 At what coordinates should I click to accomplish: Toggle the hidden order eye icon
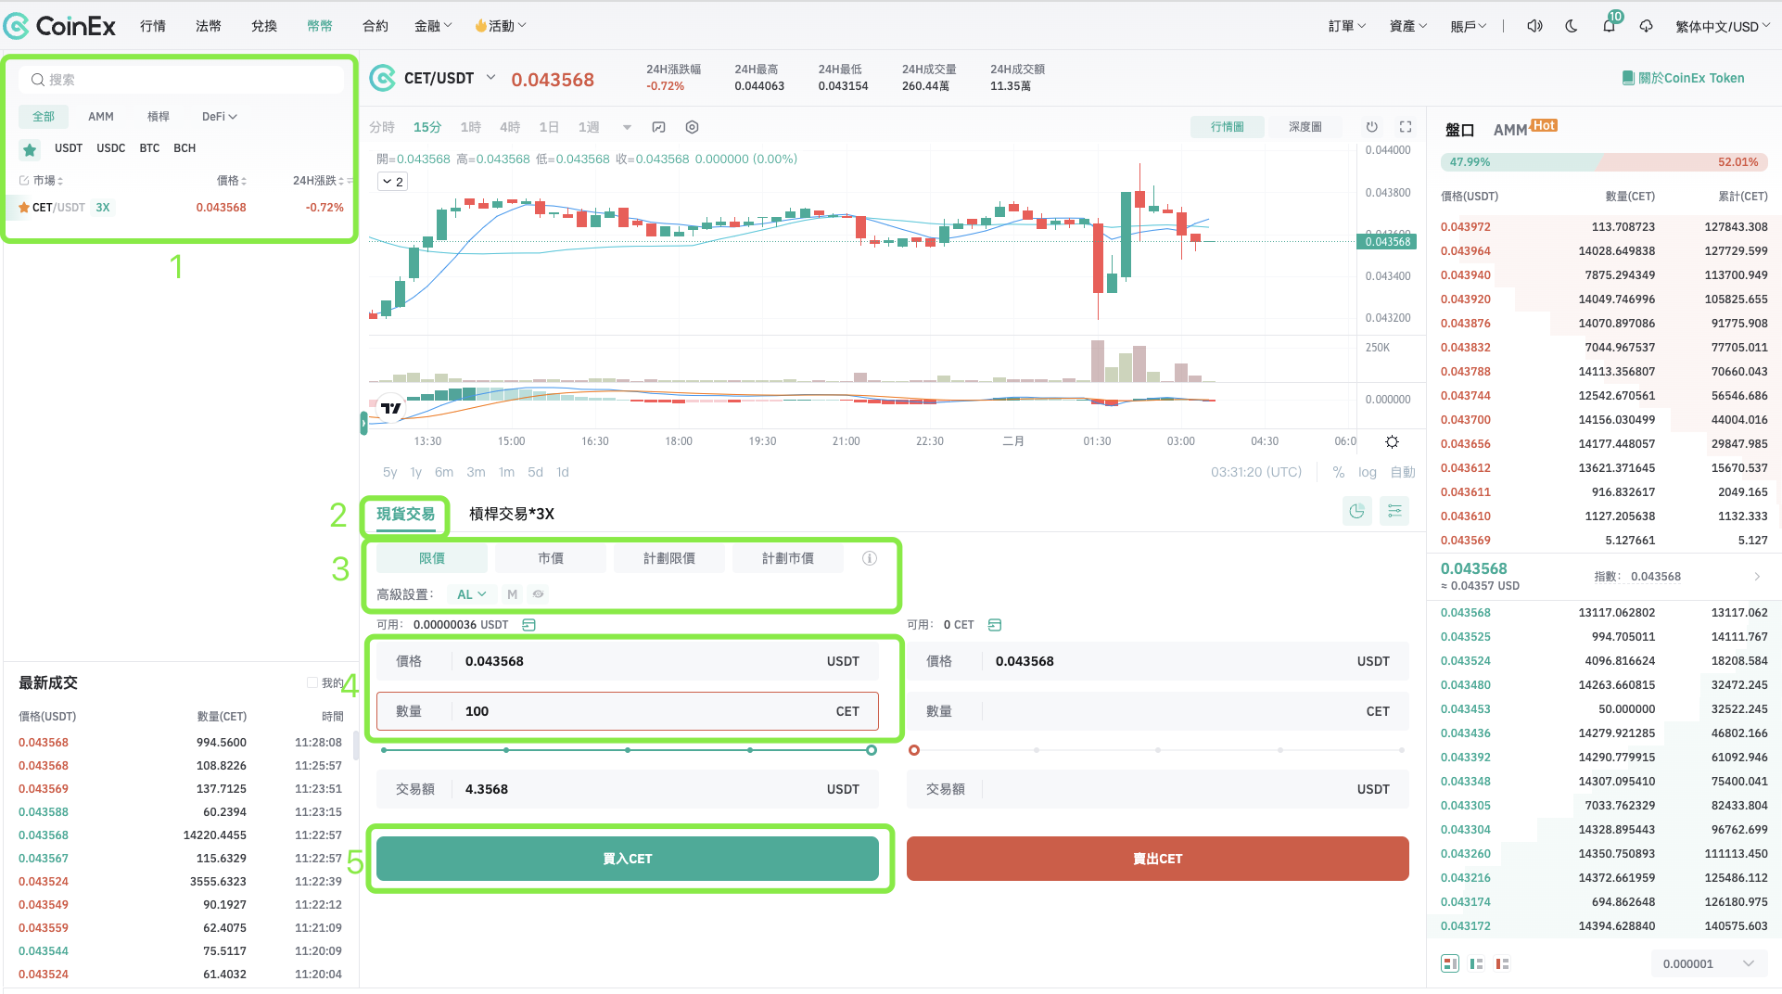538,594
